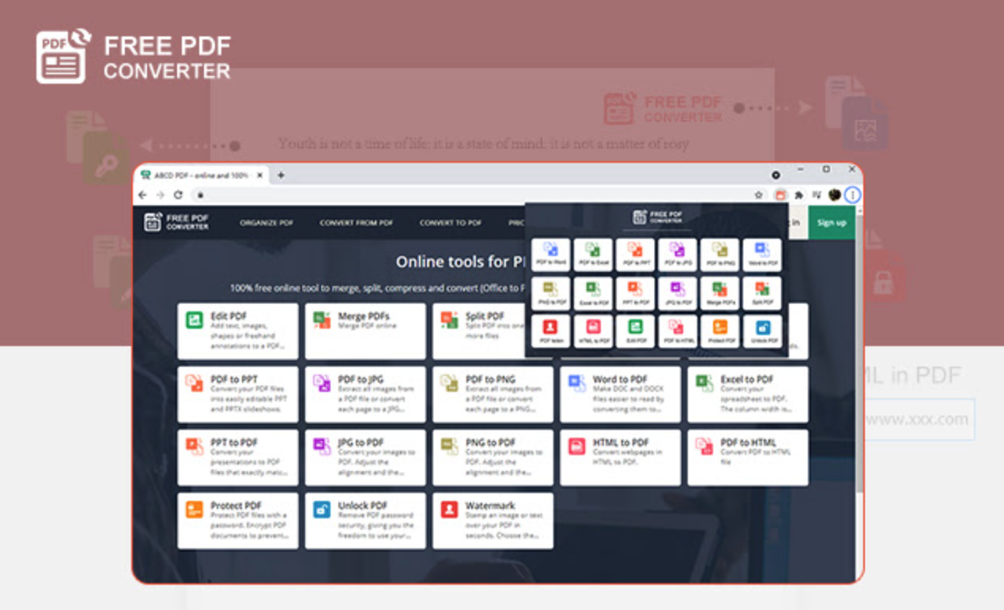This screenshot has height=610, width=1004.
Task: Open the PDF to JPG card on webpage
Action: (365, 394)
